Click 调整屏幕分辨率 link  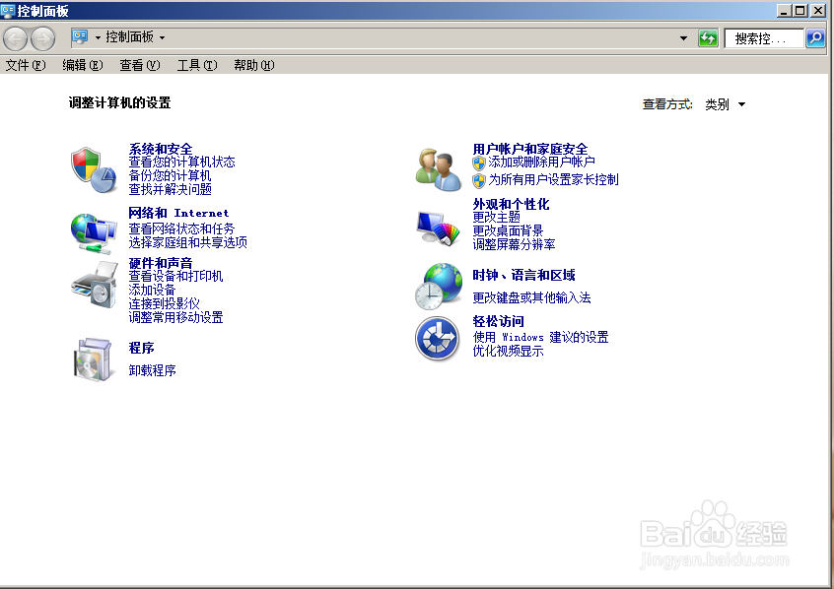515,245
